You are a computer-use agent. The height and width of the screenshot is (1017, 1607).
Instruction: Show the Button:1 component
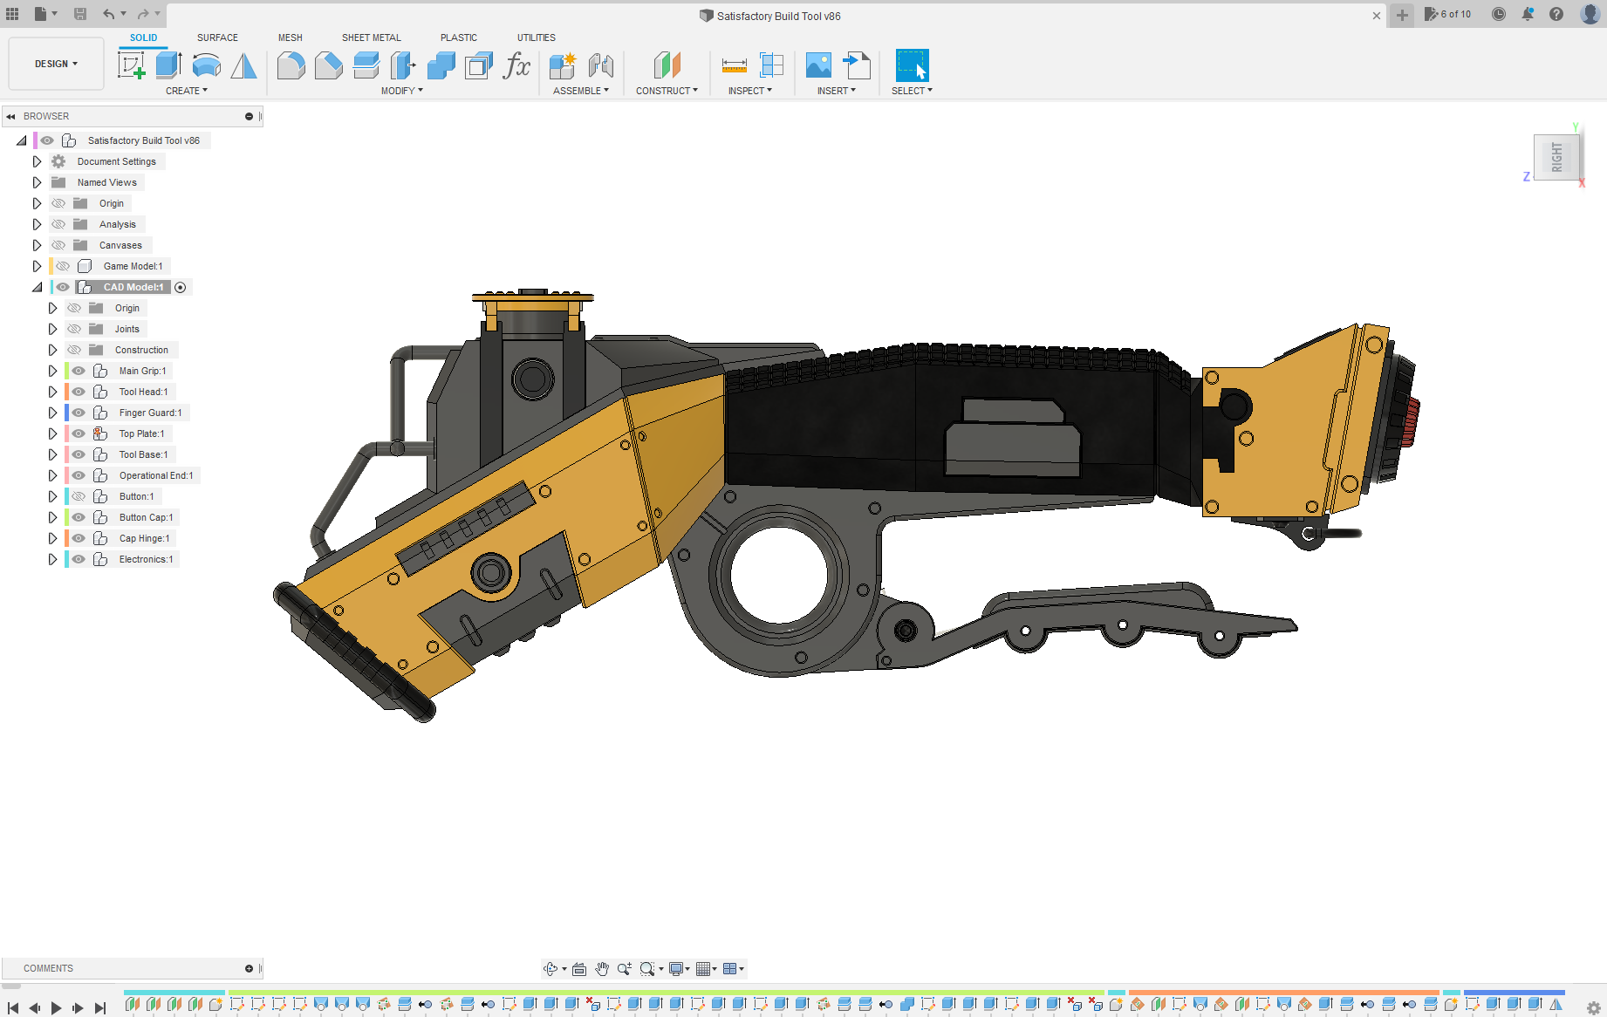tap(79, 496)
